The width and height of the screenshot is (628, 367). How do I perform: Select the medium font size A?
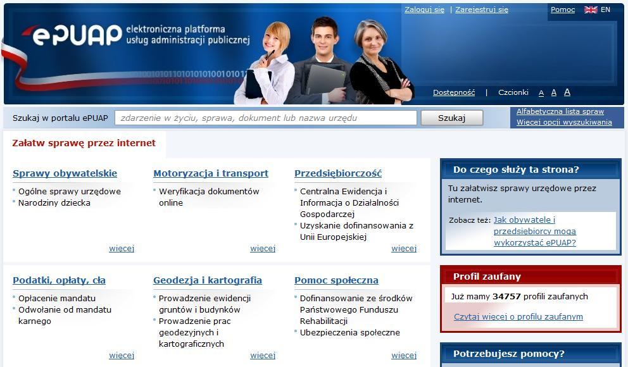pos(554,93)
